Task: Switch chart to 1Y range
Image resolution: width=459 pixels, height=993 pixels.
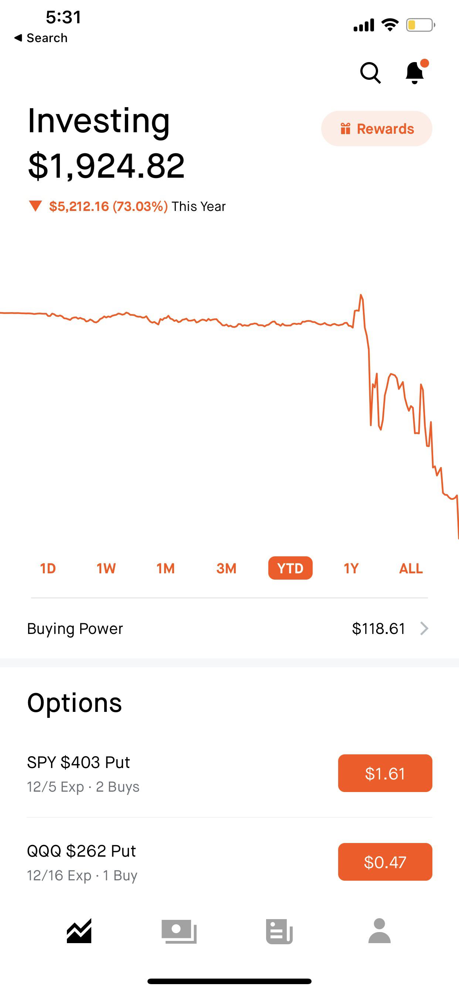Action: (x=351, y=568)
